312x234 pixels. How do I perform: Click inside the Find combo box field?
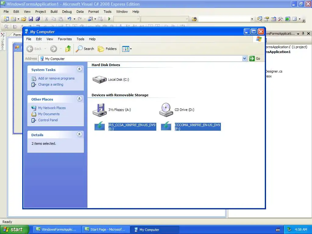(224, 19)
